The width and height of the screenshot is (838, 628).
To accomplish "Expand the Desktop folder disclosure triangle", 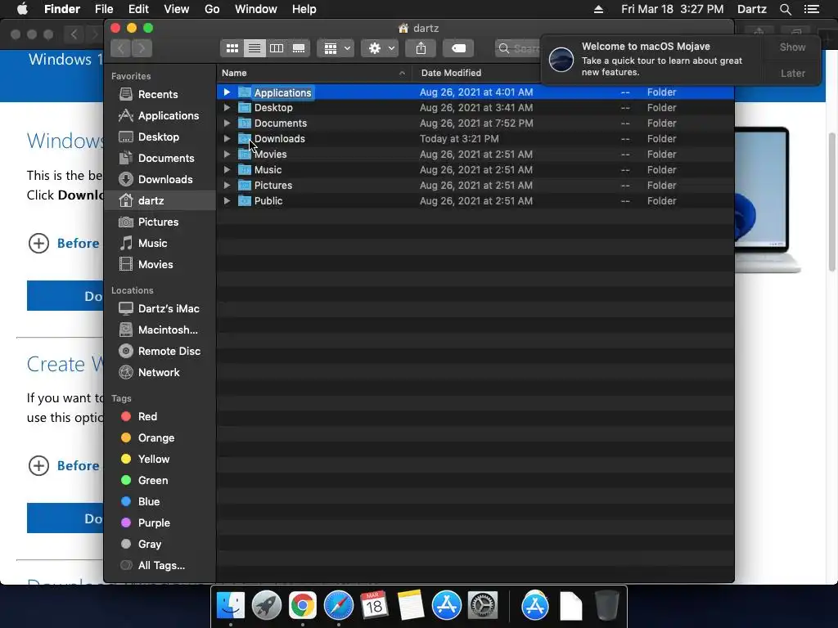I will pos(227,108).
